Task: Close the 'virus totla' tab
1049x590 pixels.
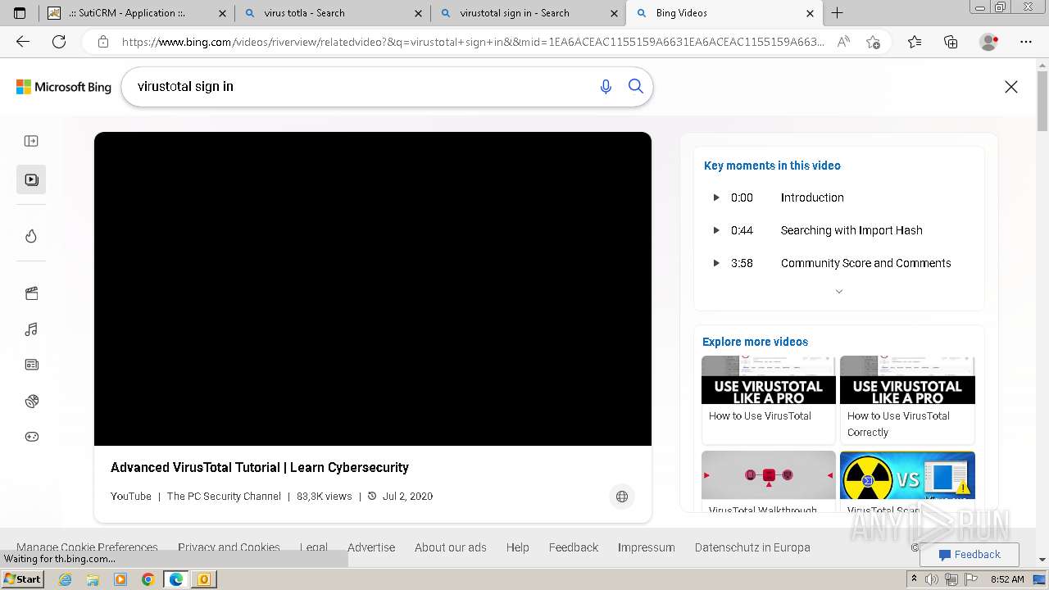Action: point(418,13)
